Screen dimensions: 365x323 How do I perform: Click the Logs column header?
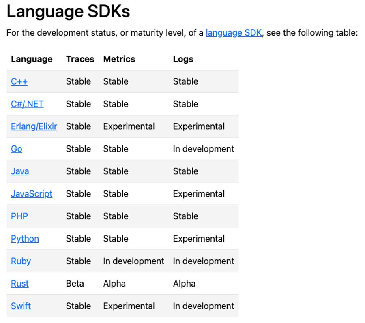point(183,59)
